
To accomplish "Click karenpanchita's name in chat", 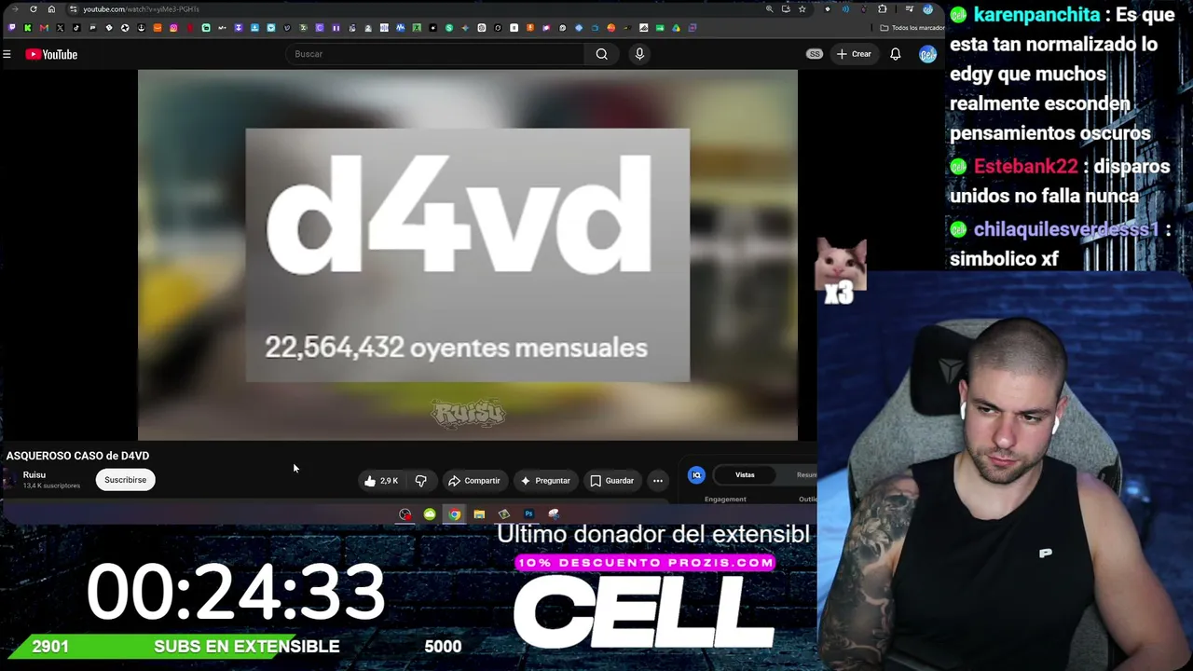I will coord(1036,15).
